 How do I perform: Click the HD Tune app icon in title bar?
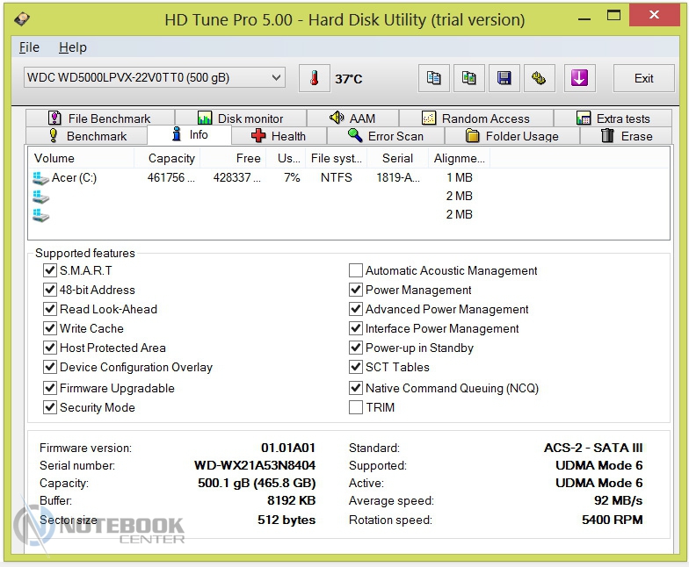[22, 19]
